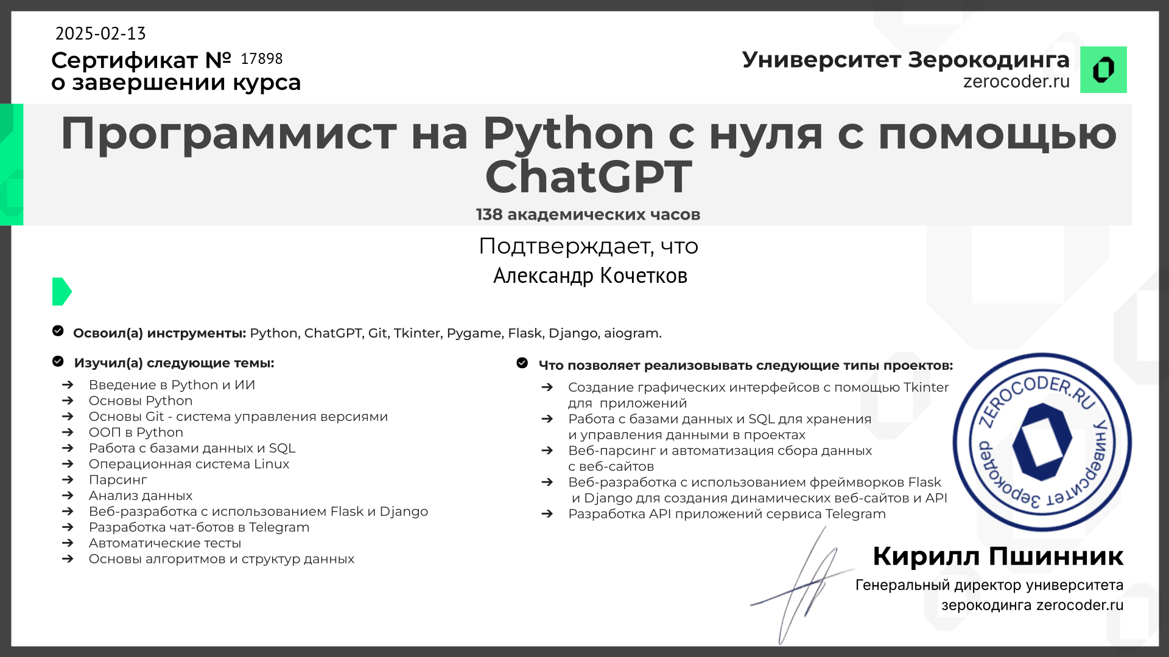Viewport: 1169px width, 657px height.
Task: Click the Zerocoder logo icon top right
Action: tap(1103, 69)
